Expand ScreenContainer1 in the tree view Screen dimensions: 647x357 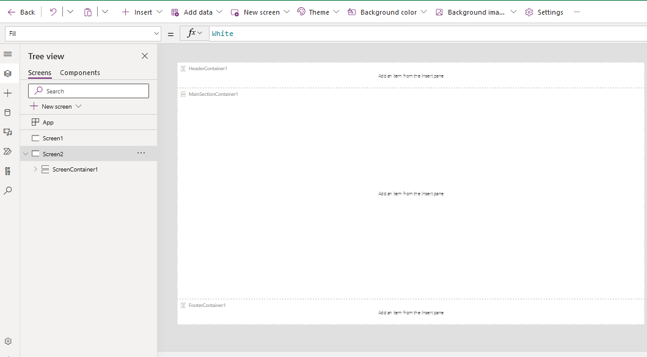click(x=35, y=169)
